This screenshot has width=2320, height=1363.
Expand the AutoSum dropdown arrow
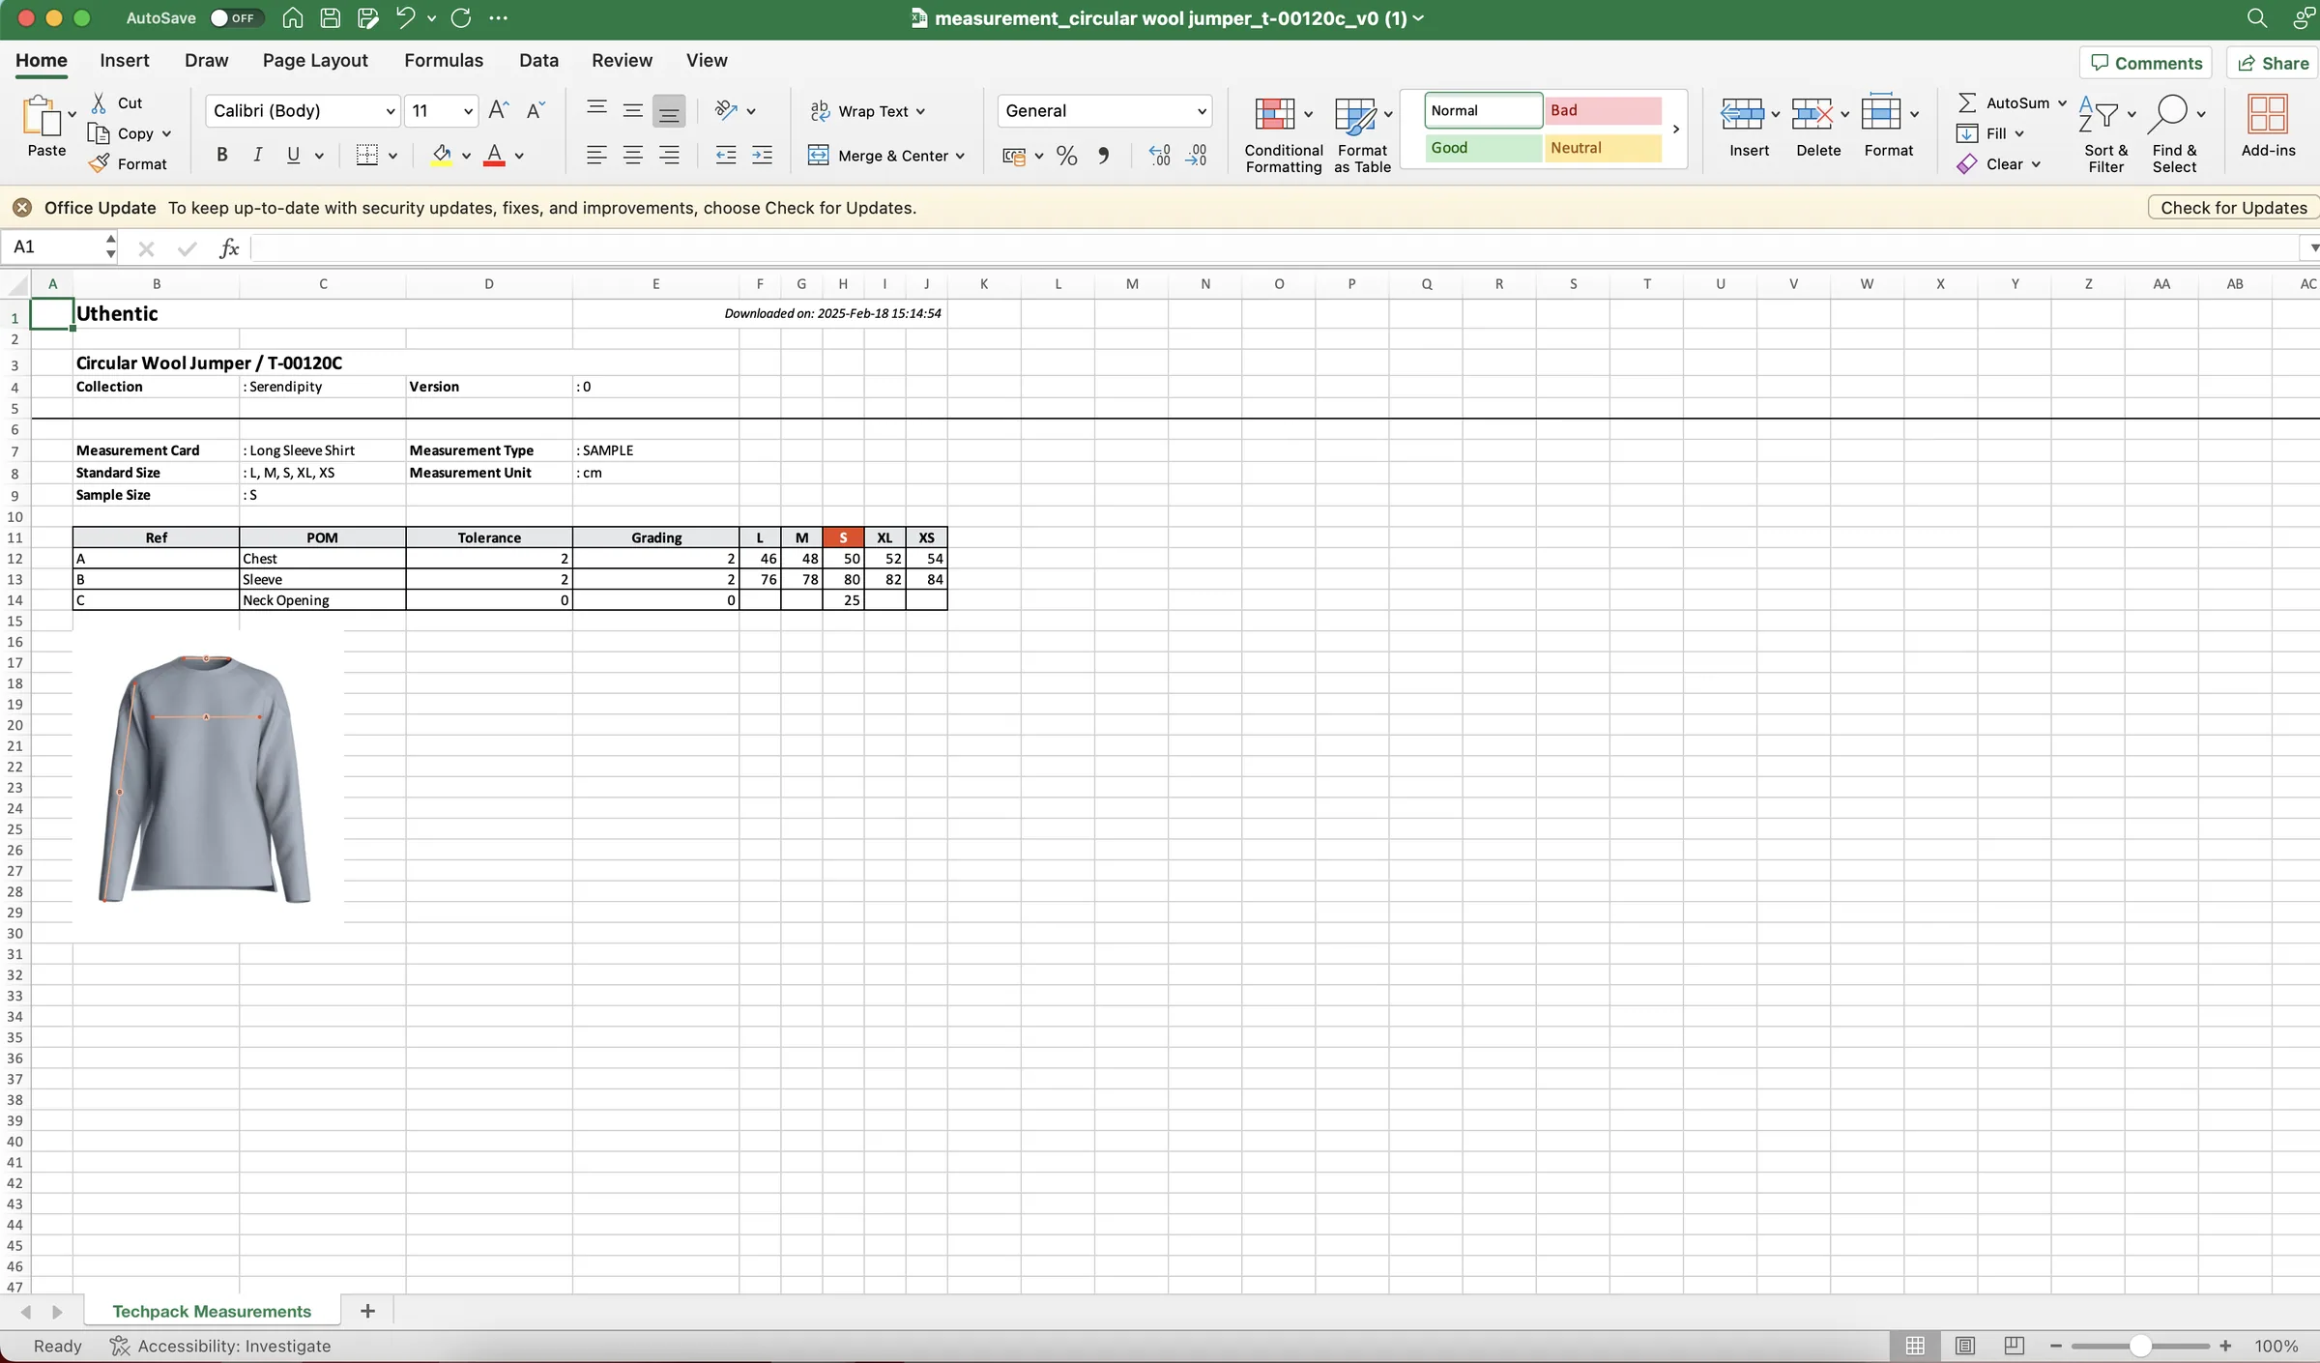[x=2062, y=102]
